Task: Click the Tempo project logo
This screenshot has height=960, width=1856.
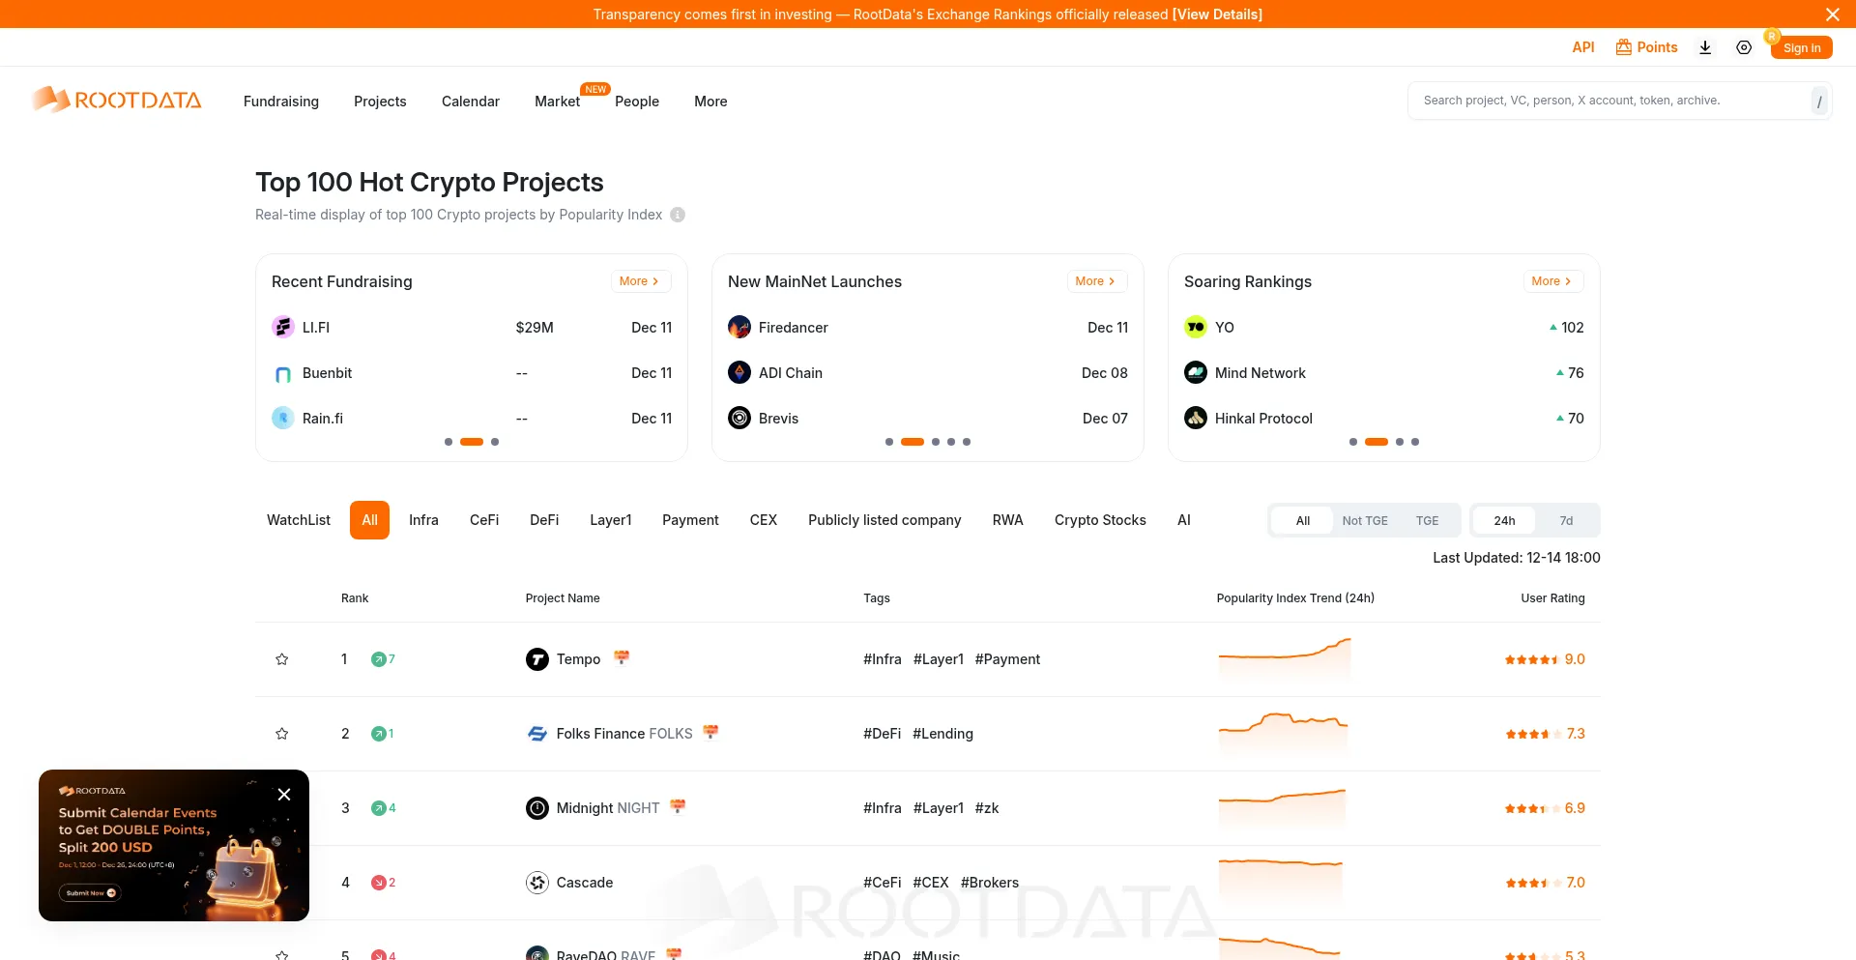Action: click(x=537, y=658)
